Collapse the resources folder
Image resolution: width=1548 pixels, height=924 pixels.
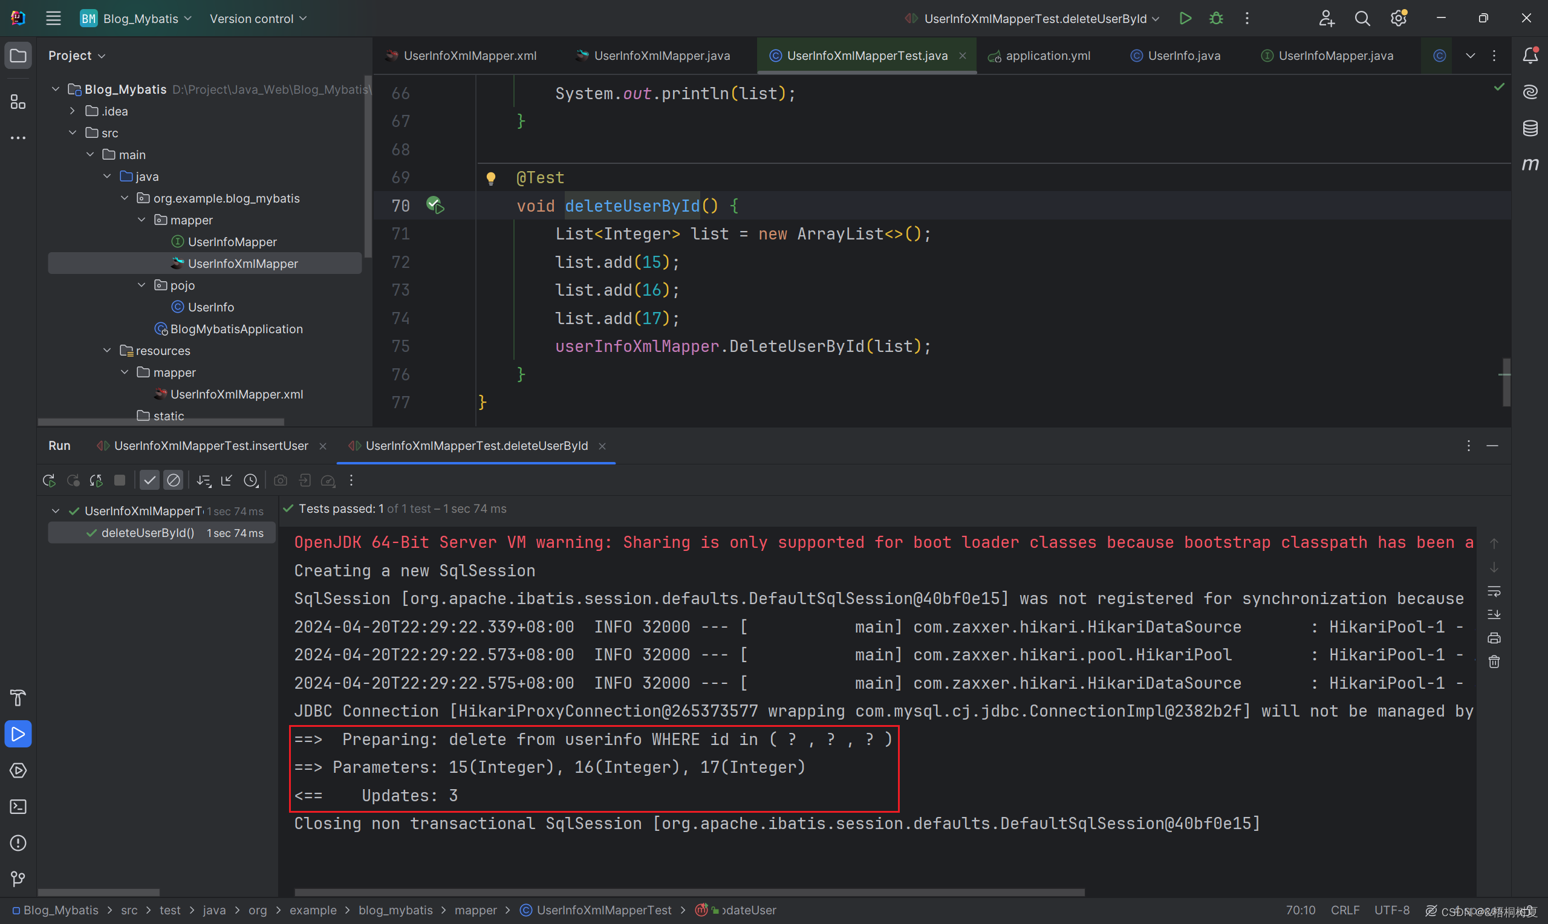point(107,351)
